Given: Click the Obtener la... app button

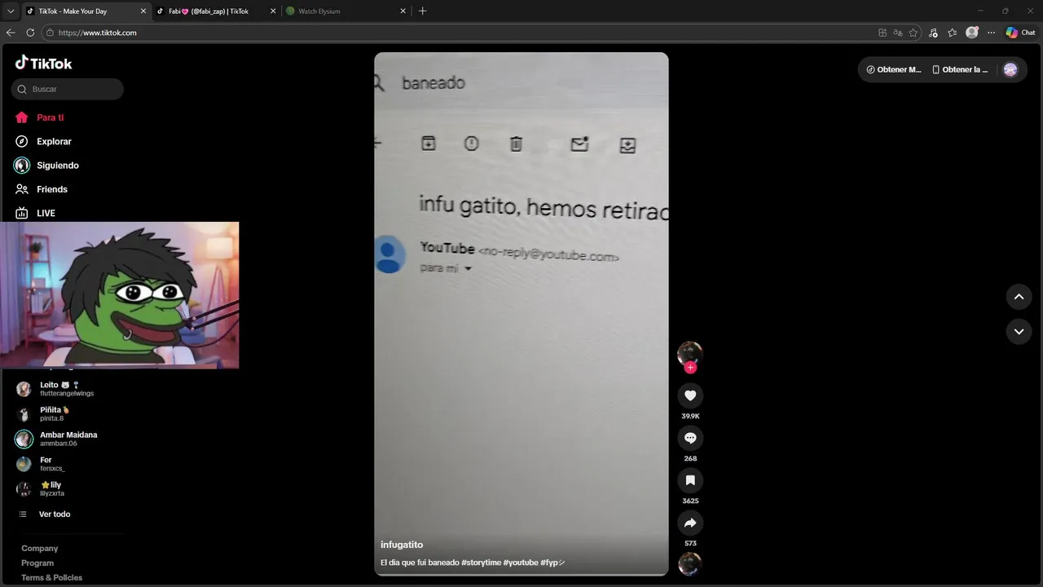Looking at the screenshot, I should 960,69.
